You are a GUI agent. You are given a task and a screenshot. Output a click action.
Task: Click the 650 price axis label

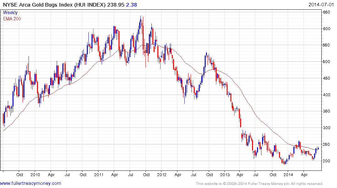point(326,12)
